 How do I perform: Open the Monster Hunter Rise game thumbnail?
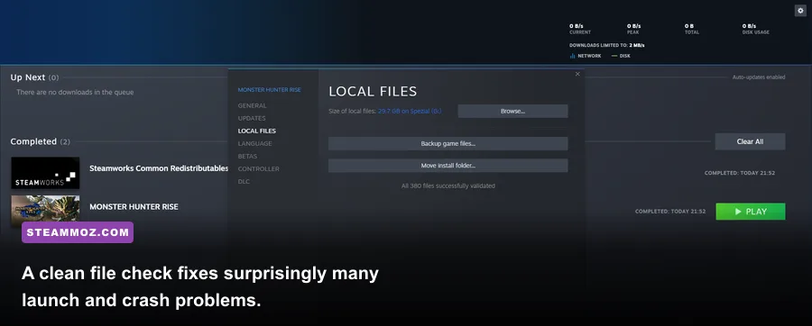pyautogui.click(x=46, y=211)
